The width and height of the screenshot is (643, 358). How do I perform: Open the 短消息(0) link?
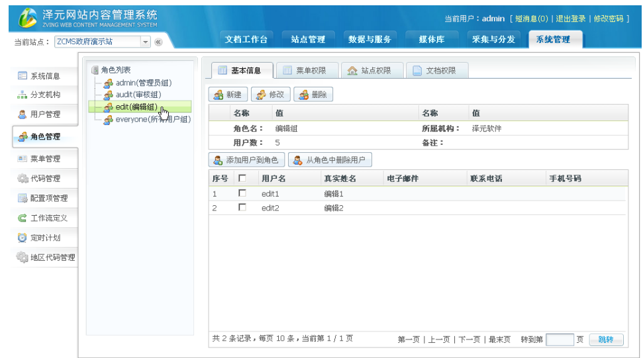532,19
